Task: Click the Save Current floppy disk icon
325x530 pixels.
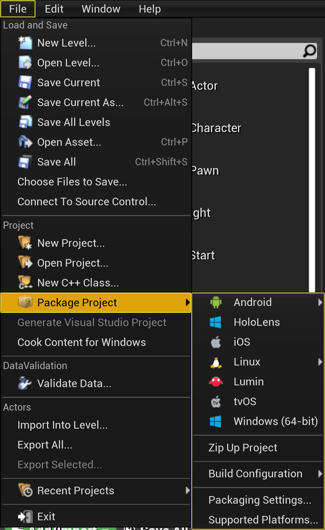Action: coord(24,82)
